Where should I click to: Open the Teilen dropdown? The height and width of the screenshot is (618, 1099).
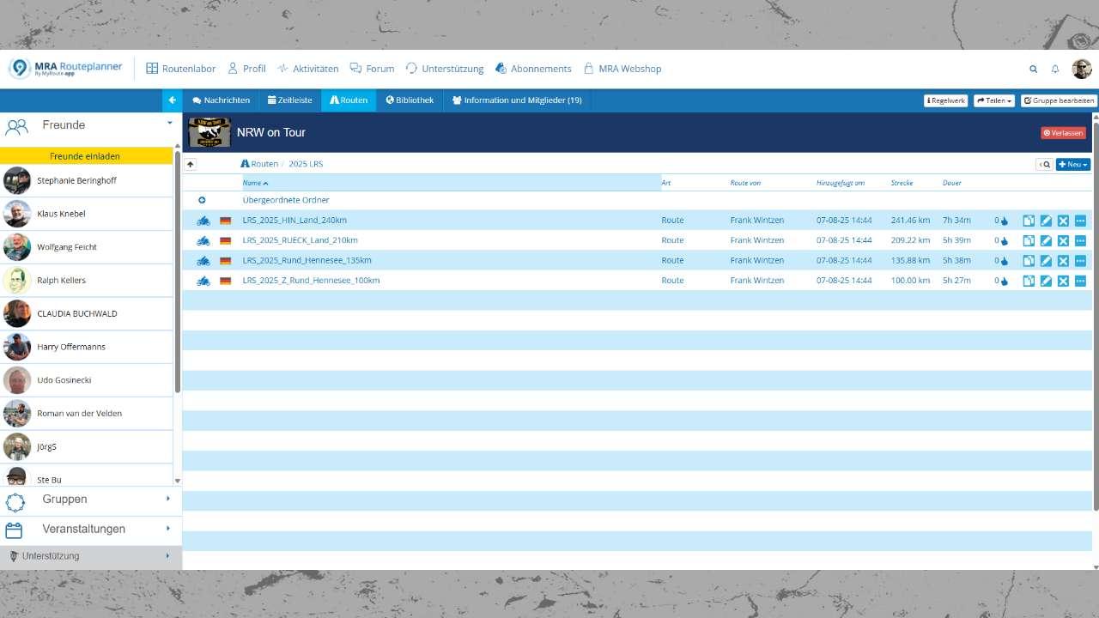coord(993,100)
